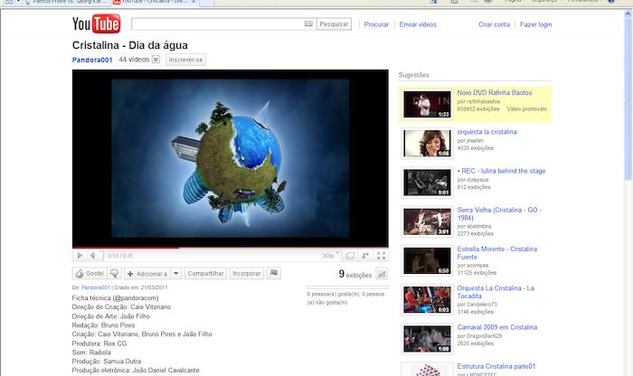Open Estrutura Cristalina parte01 link
Screen dimensions: 633x376
(496, 366)
